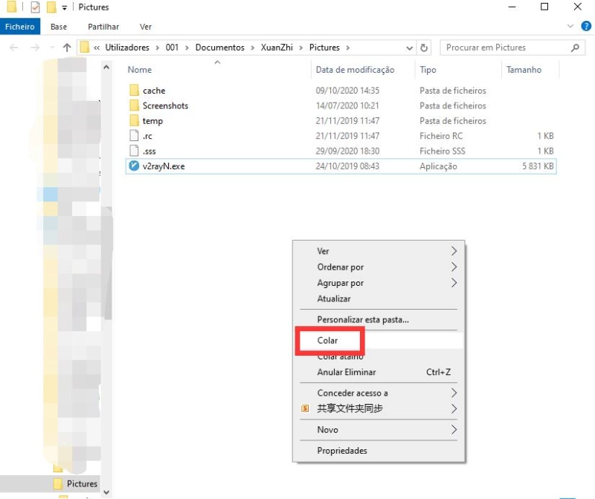Image resolution: width=595 pixels, height=499 pixels.
Task: Open the Screenshots folder
Action: click(164, 105)
